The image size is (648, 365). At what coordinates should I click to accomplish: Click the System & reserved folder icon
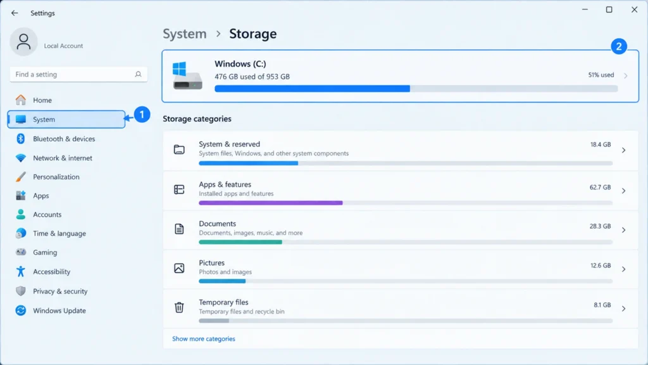179,150
